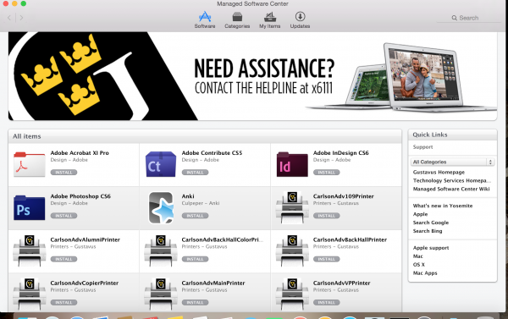Open the CarlsonAdv109Printer title
This screenshot has height=319, width=508.
coord(344,196)
